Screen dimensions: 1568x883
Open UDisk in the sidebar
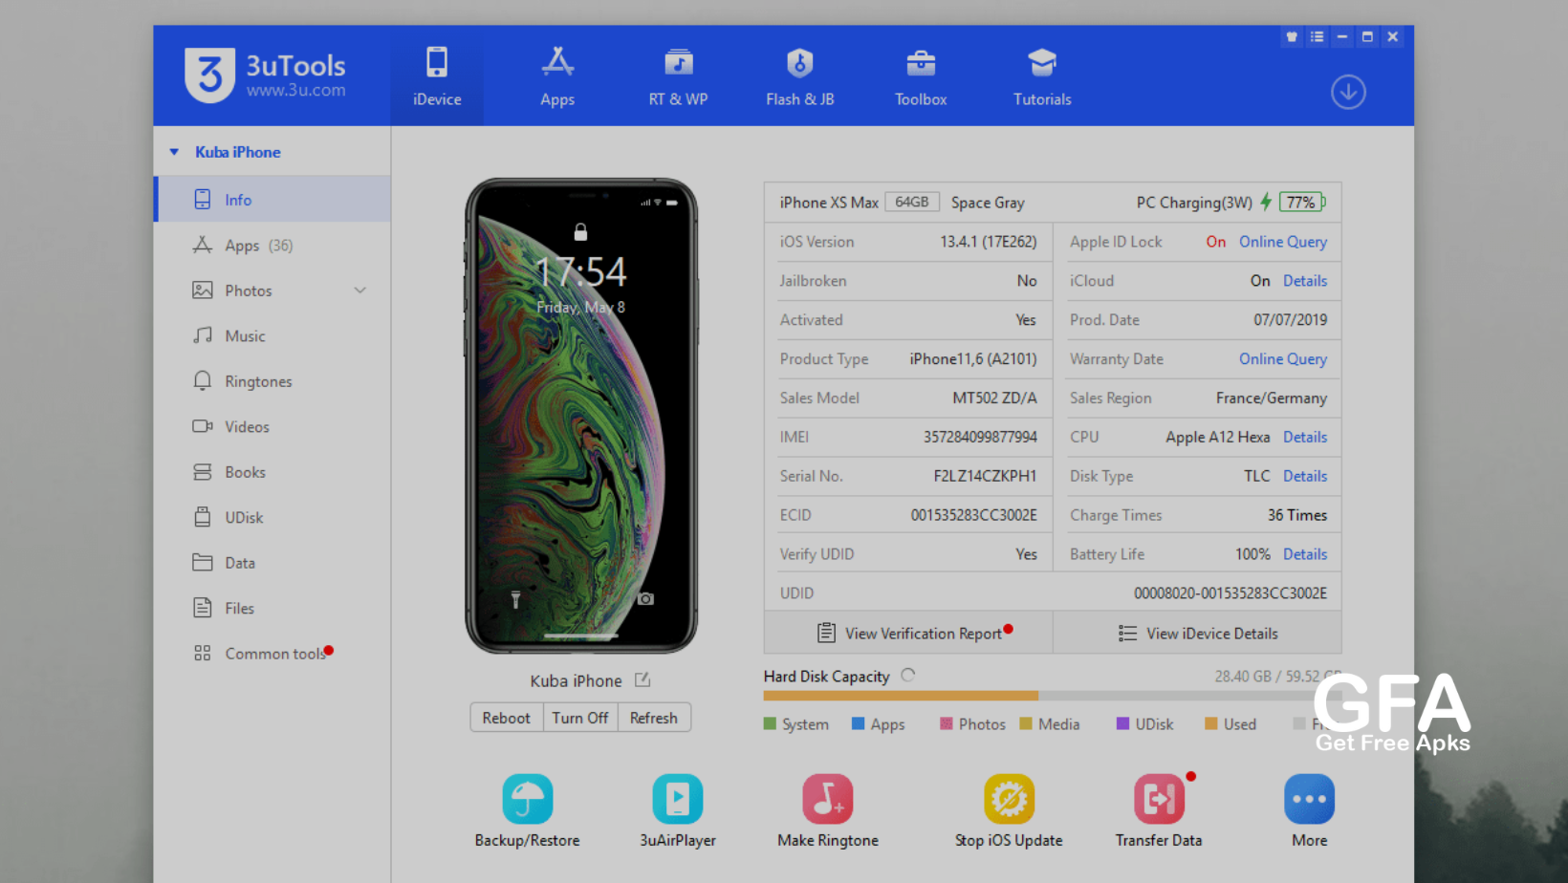(x=272, y=518)
